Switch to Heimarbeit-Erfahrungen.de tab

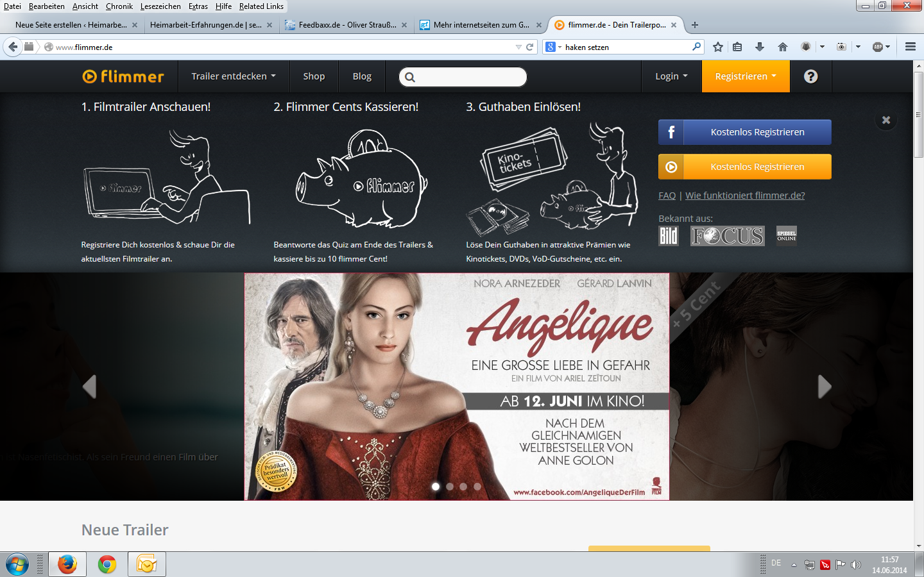205,25
